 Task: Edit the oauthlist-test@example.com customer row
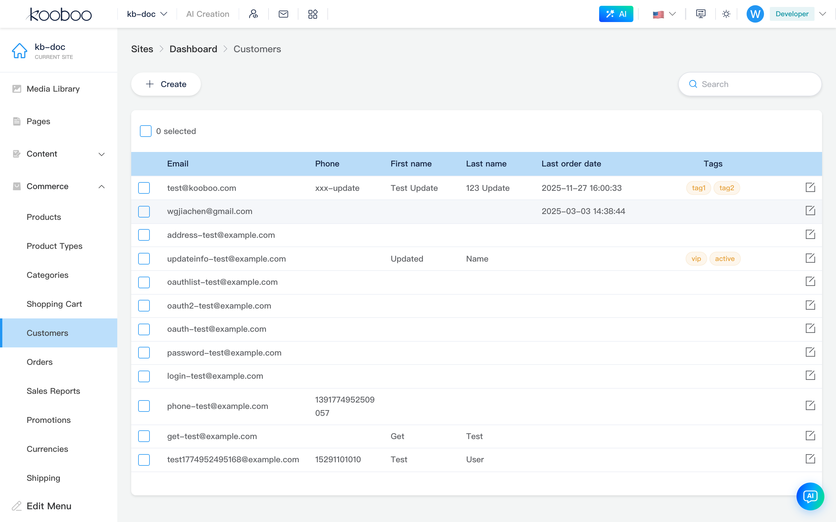pos(810,281)
